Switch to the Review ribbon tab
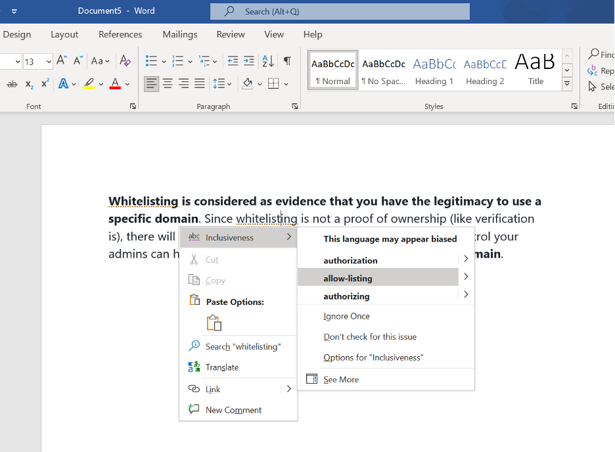The width and height of the screenshot is (615, 452). 230,34
